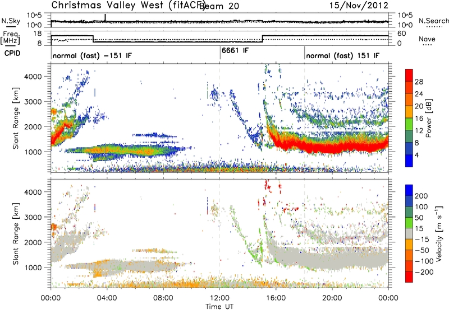The height and width of the screenshot is (310, 449).
Task: Click the '08:00' time tick label
Action: [x=163, y=298]
